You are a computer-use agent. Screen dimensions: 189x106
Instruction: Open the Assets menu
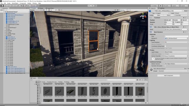(9, 3)
